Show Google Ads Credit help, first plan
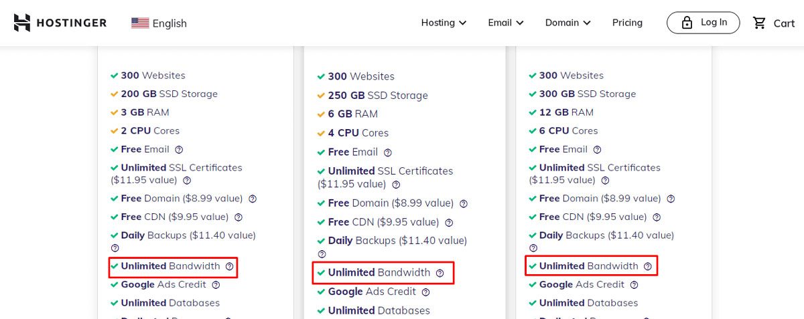The width and height of the screenshot is (804, 319). click(x=216, y=285)
